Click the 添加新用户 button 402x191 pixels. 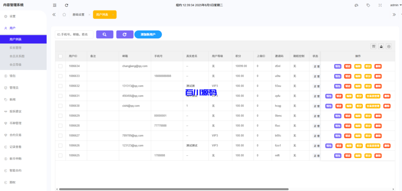[148, 34]
